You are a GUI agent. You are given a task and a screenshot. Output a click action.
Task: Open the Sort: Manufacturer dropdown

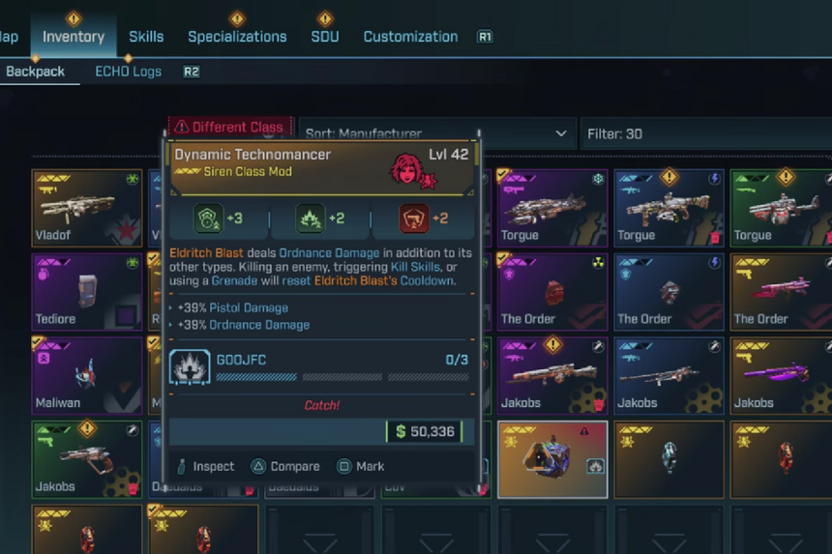point(437,133)
